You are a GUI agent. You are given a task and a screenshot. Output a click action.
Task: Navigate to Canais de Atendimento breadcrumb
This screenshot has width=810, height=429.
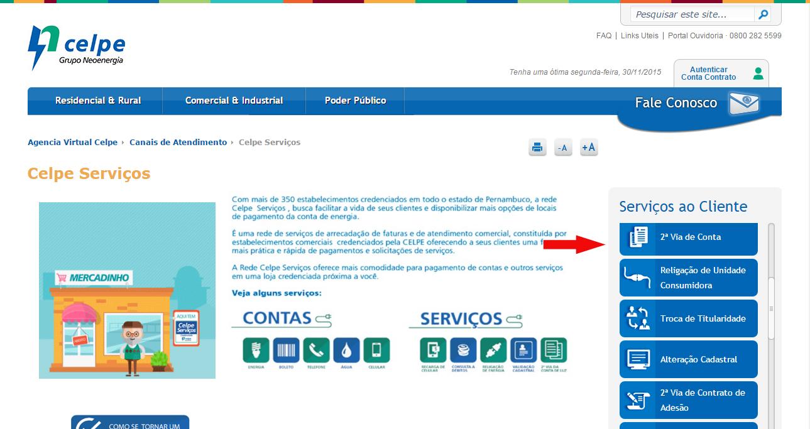[x=178, y=143]
